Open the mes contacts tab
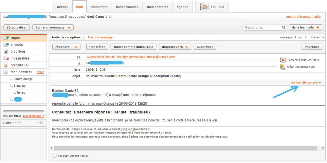 click(157, 7)
